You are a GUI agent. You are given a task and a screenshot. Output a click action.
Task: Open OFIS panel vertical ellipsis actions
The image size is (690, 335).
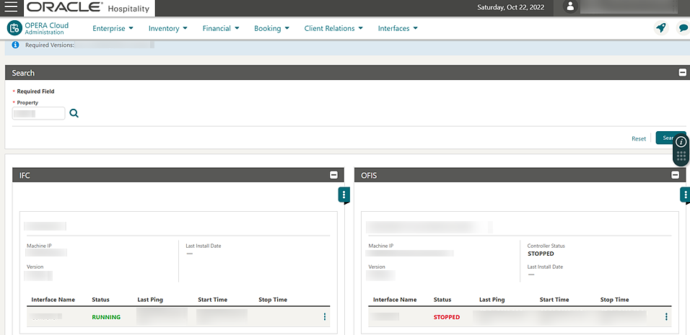(x=685, y=195)
